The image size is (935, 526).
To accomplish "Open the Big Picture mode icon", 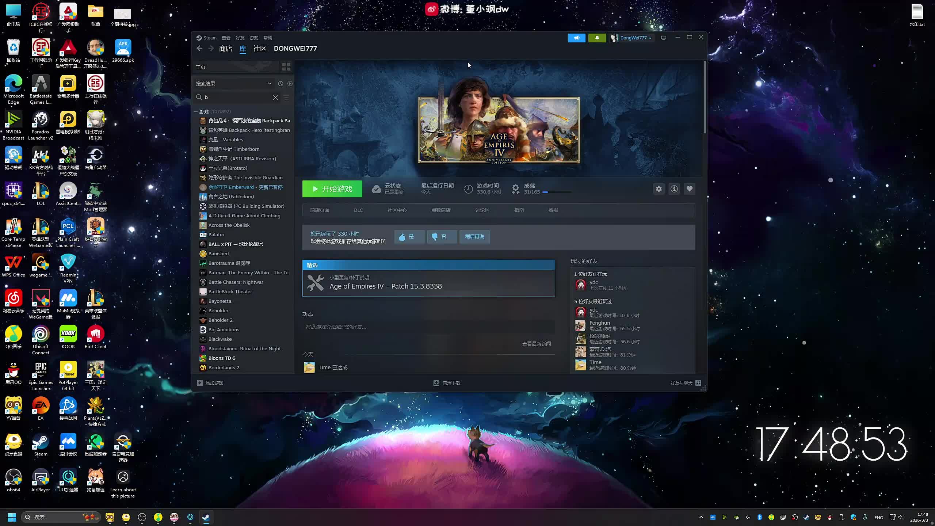I will pyautogui.click(x=664, y=38).
